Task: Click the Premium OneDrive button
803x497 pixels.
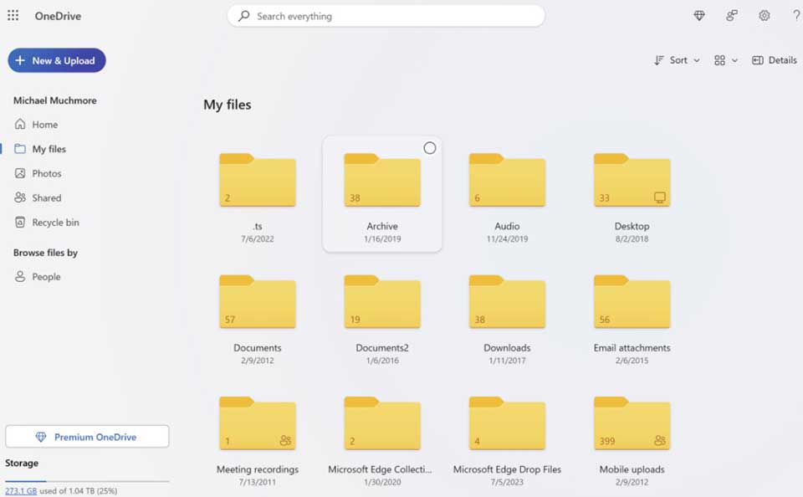Action: [x=87, y=437]
